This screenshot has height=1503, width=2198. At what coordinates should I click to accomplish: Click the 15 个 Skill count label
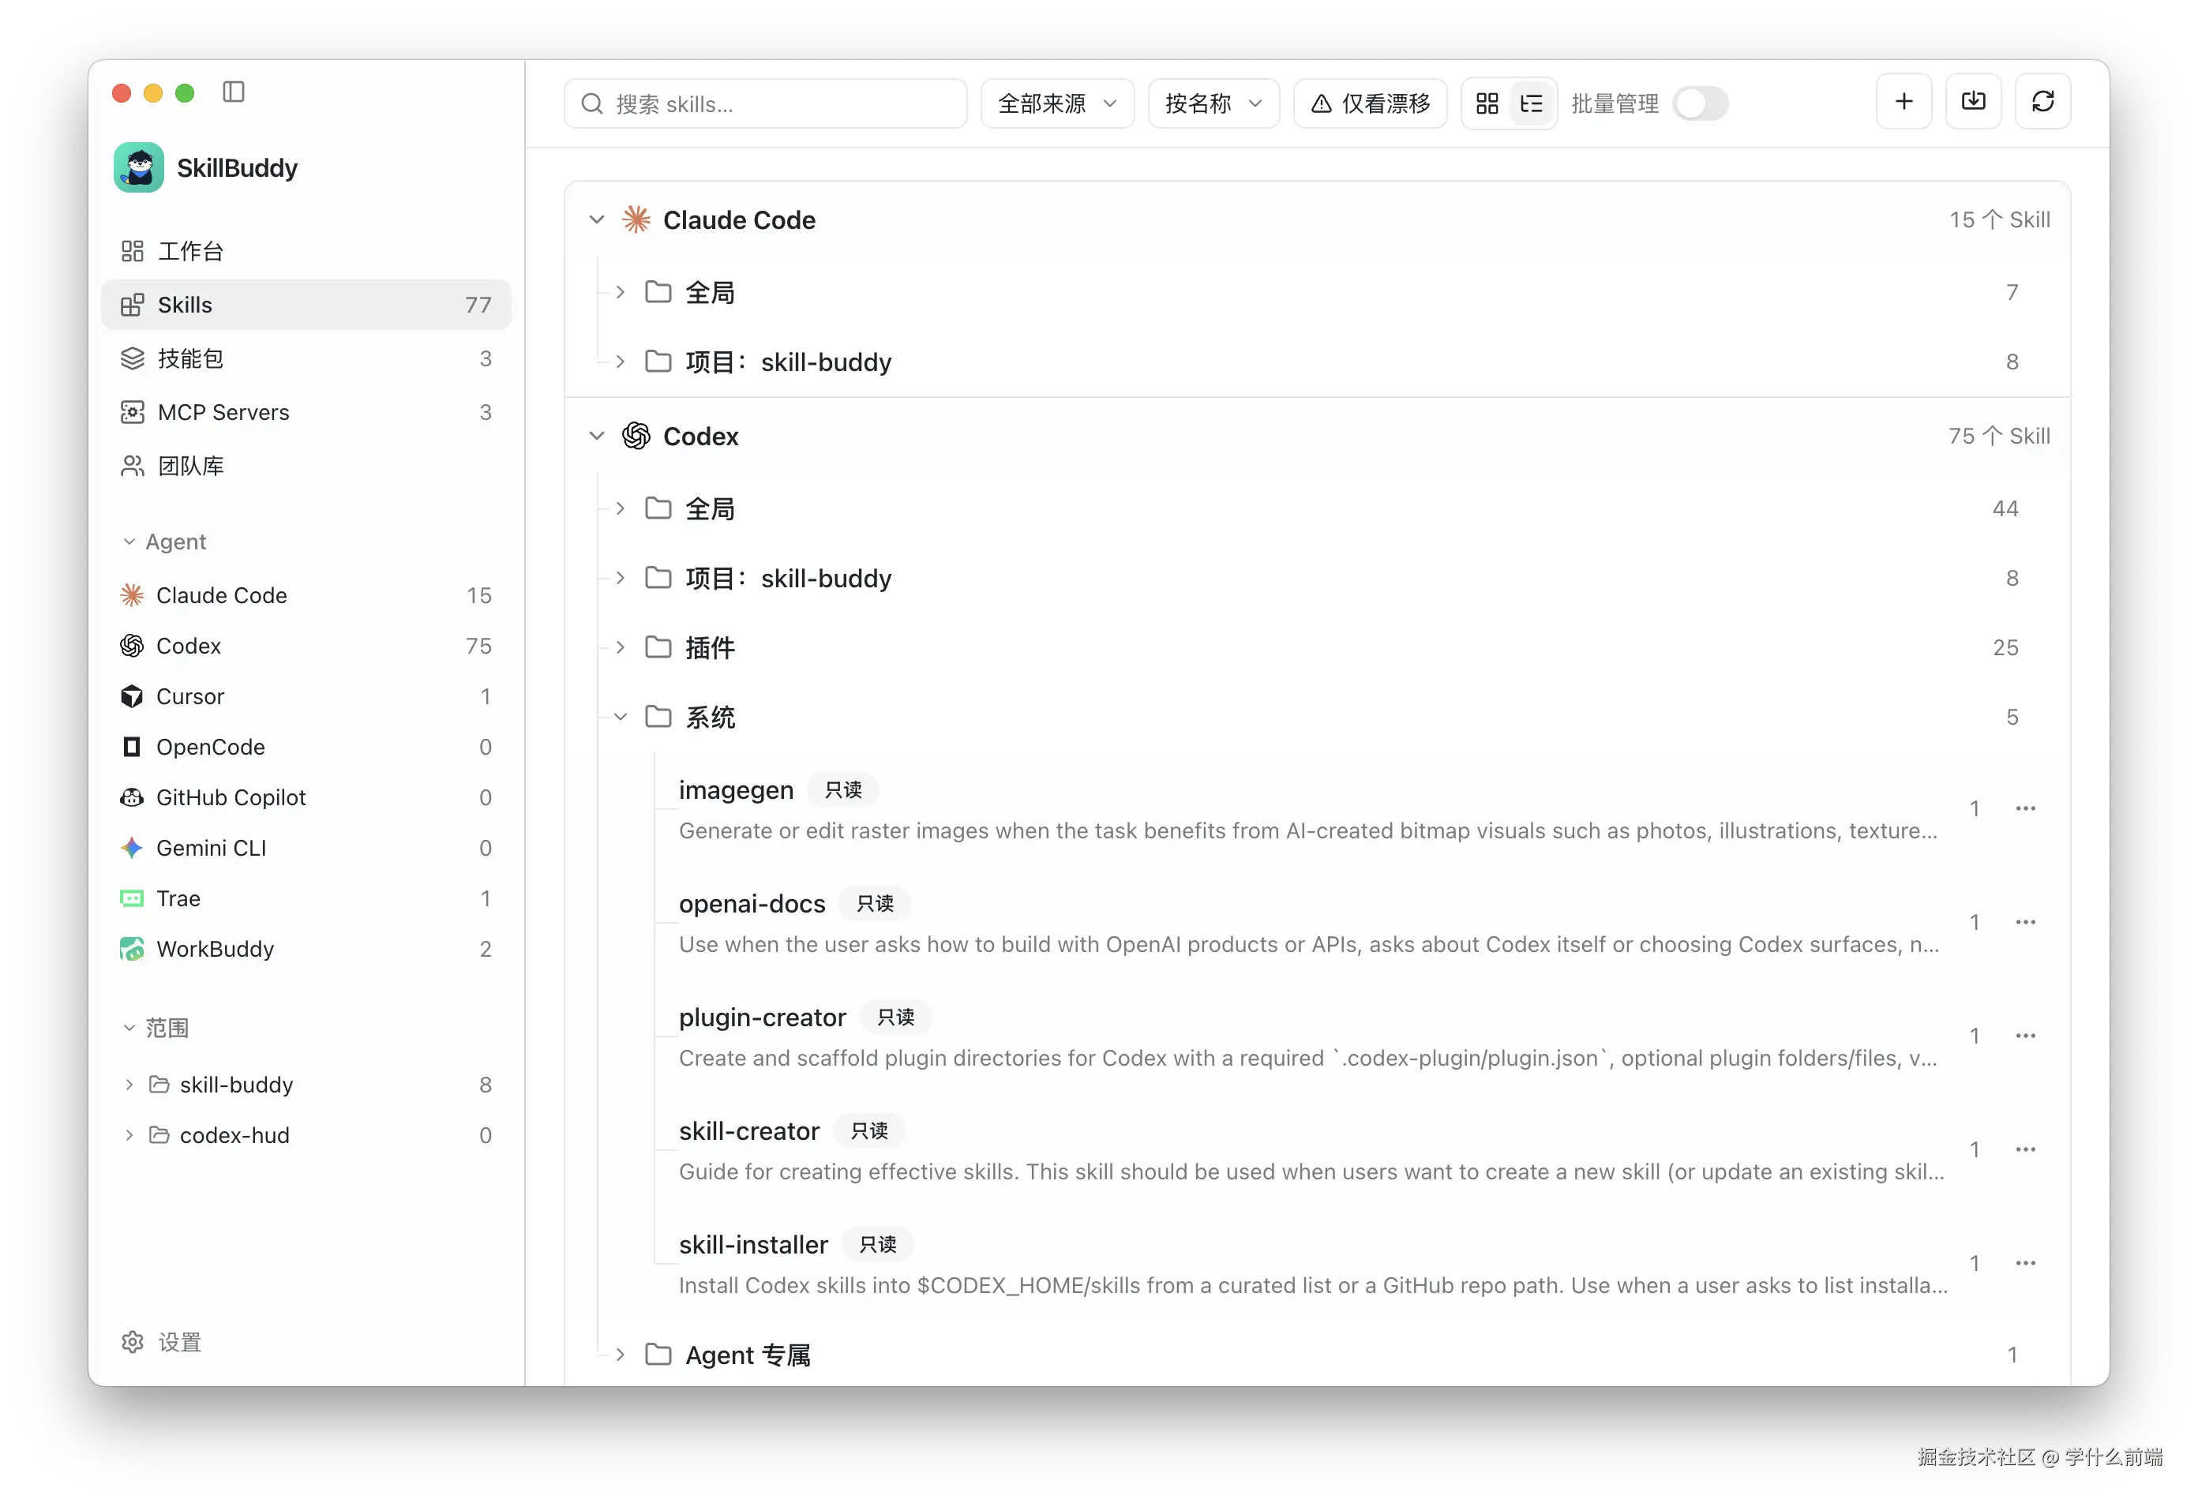1999,219
